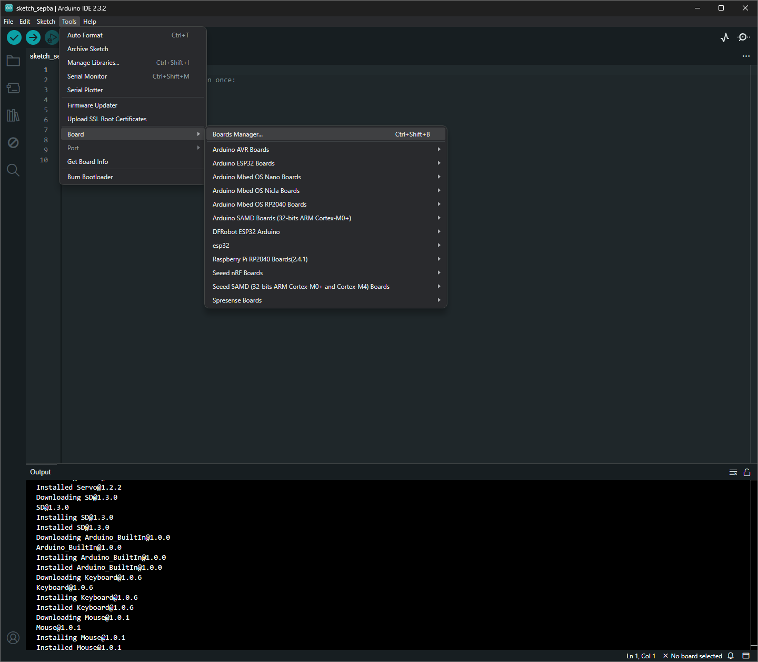Expand DFRobot ESP32 Arduino submenu

(326, 232)
